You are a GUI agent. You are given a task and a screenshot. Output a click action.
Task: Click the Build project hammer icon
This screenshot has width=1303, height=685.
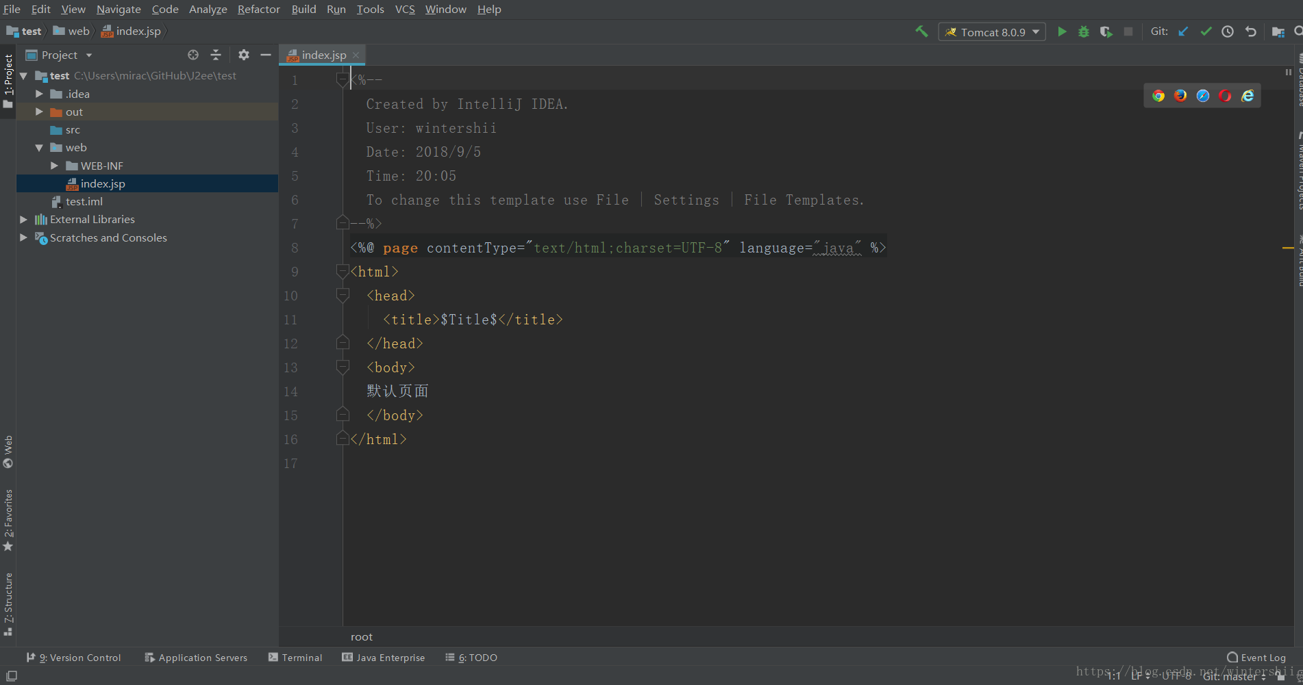921,31
